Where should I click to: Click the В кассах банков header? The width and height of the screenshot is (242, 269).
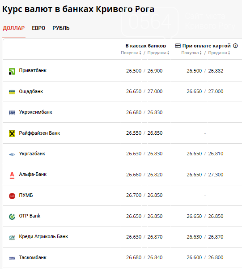tap(146, 46)
